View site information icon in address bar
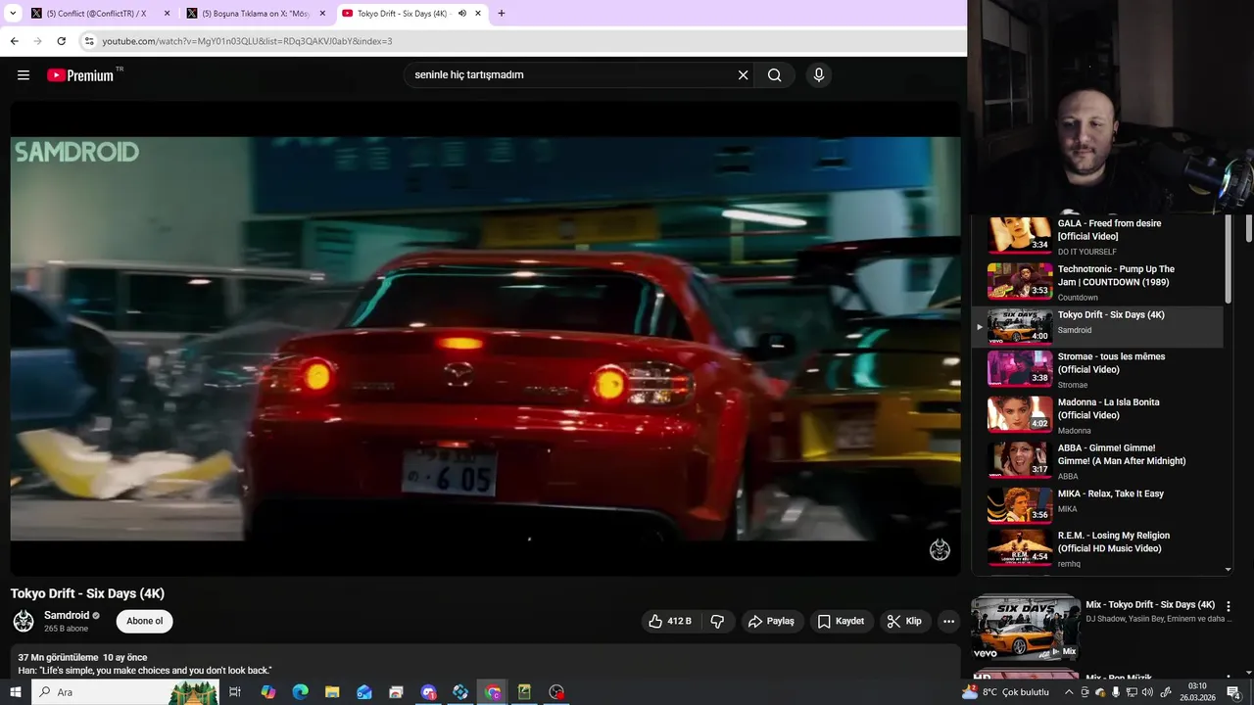Image resolution: width=1254 pixels, height=705 pixels. [x=89, y=41]
